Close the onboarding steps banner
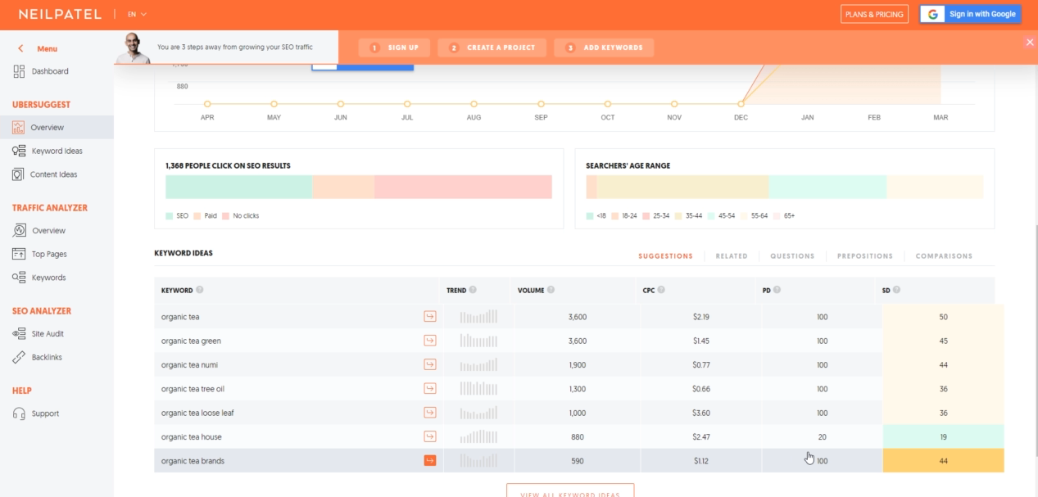This screenshot has height=497, width=1038. pyautogui.click(x=1030, y=42)
